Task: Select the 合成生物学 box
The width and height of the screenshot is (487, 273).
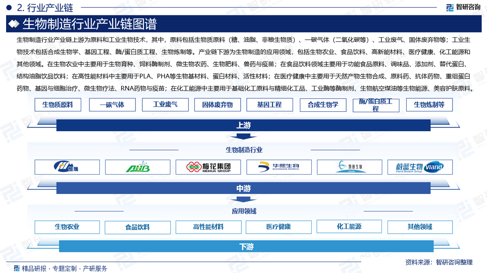Action: click(323, 105)
